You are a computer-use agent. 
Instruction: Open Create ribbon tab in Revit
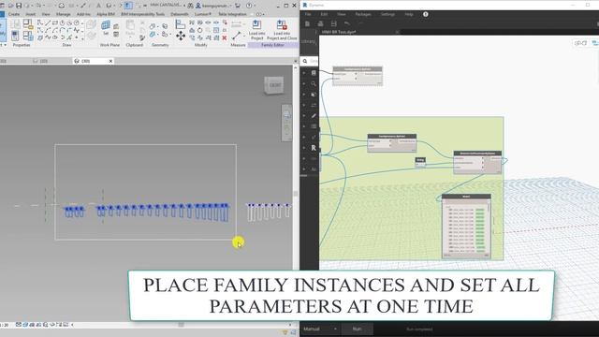14,14
